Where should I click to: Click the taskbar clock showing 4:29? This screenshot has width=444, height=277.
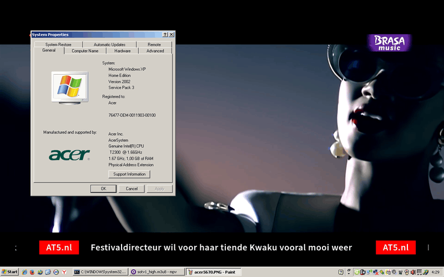pyautogui.click(x=436, y=272)
